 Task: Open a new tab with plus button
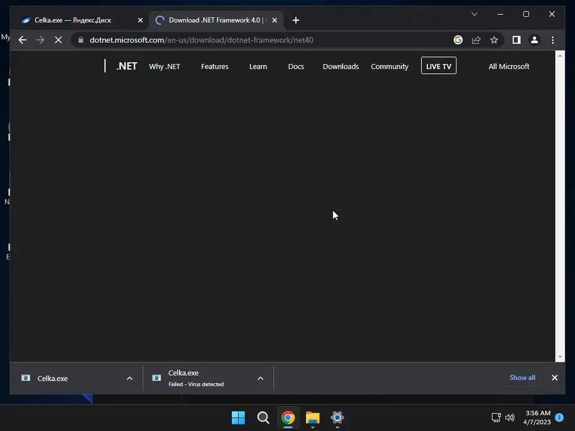pos(296,20)
